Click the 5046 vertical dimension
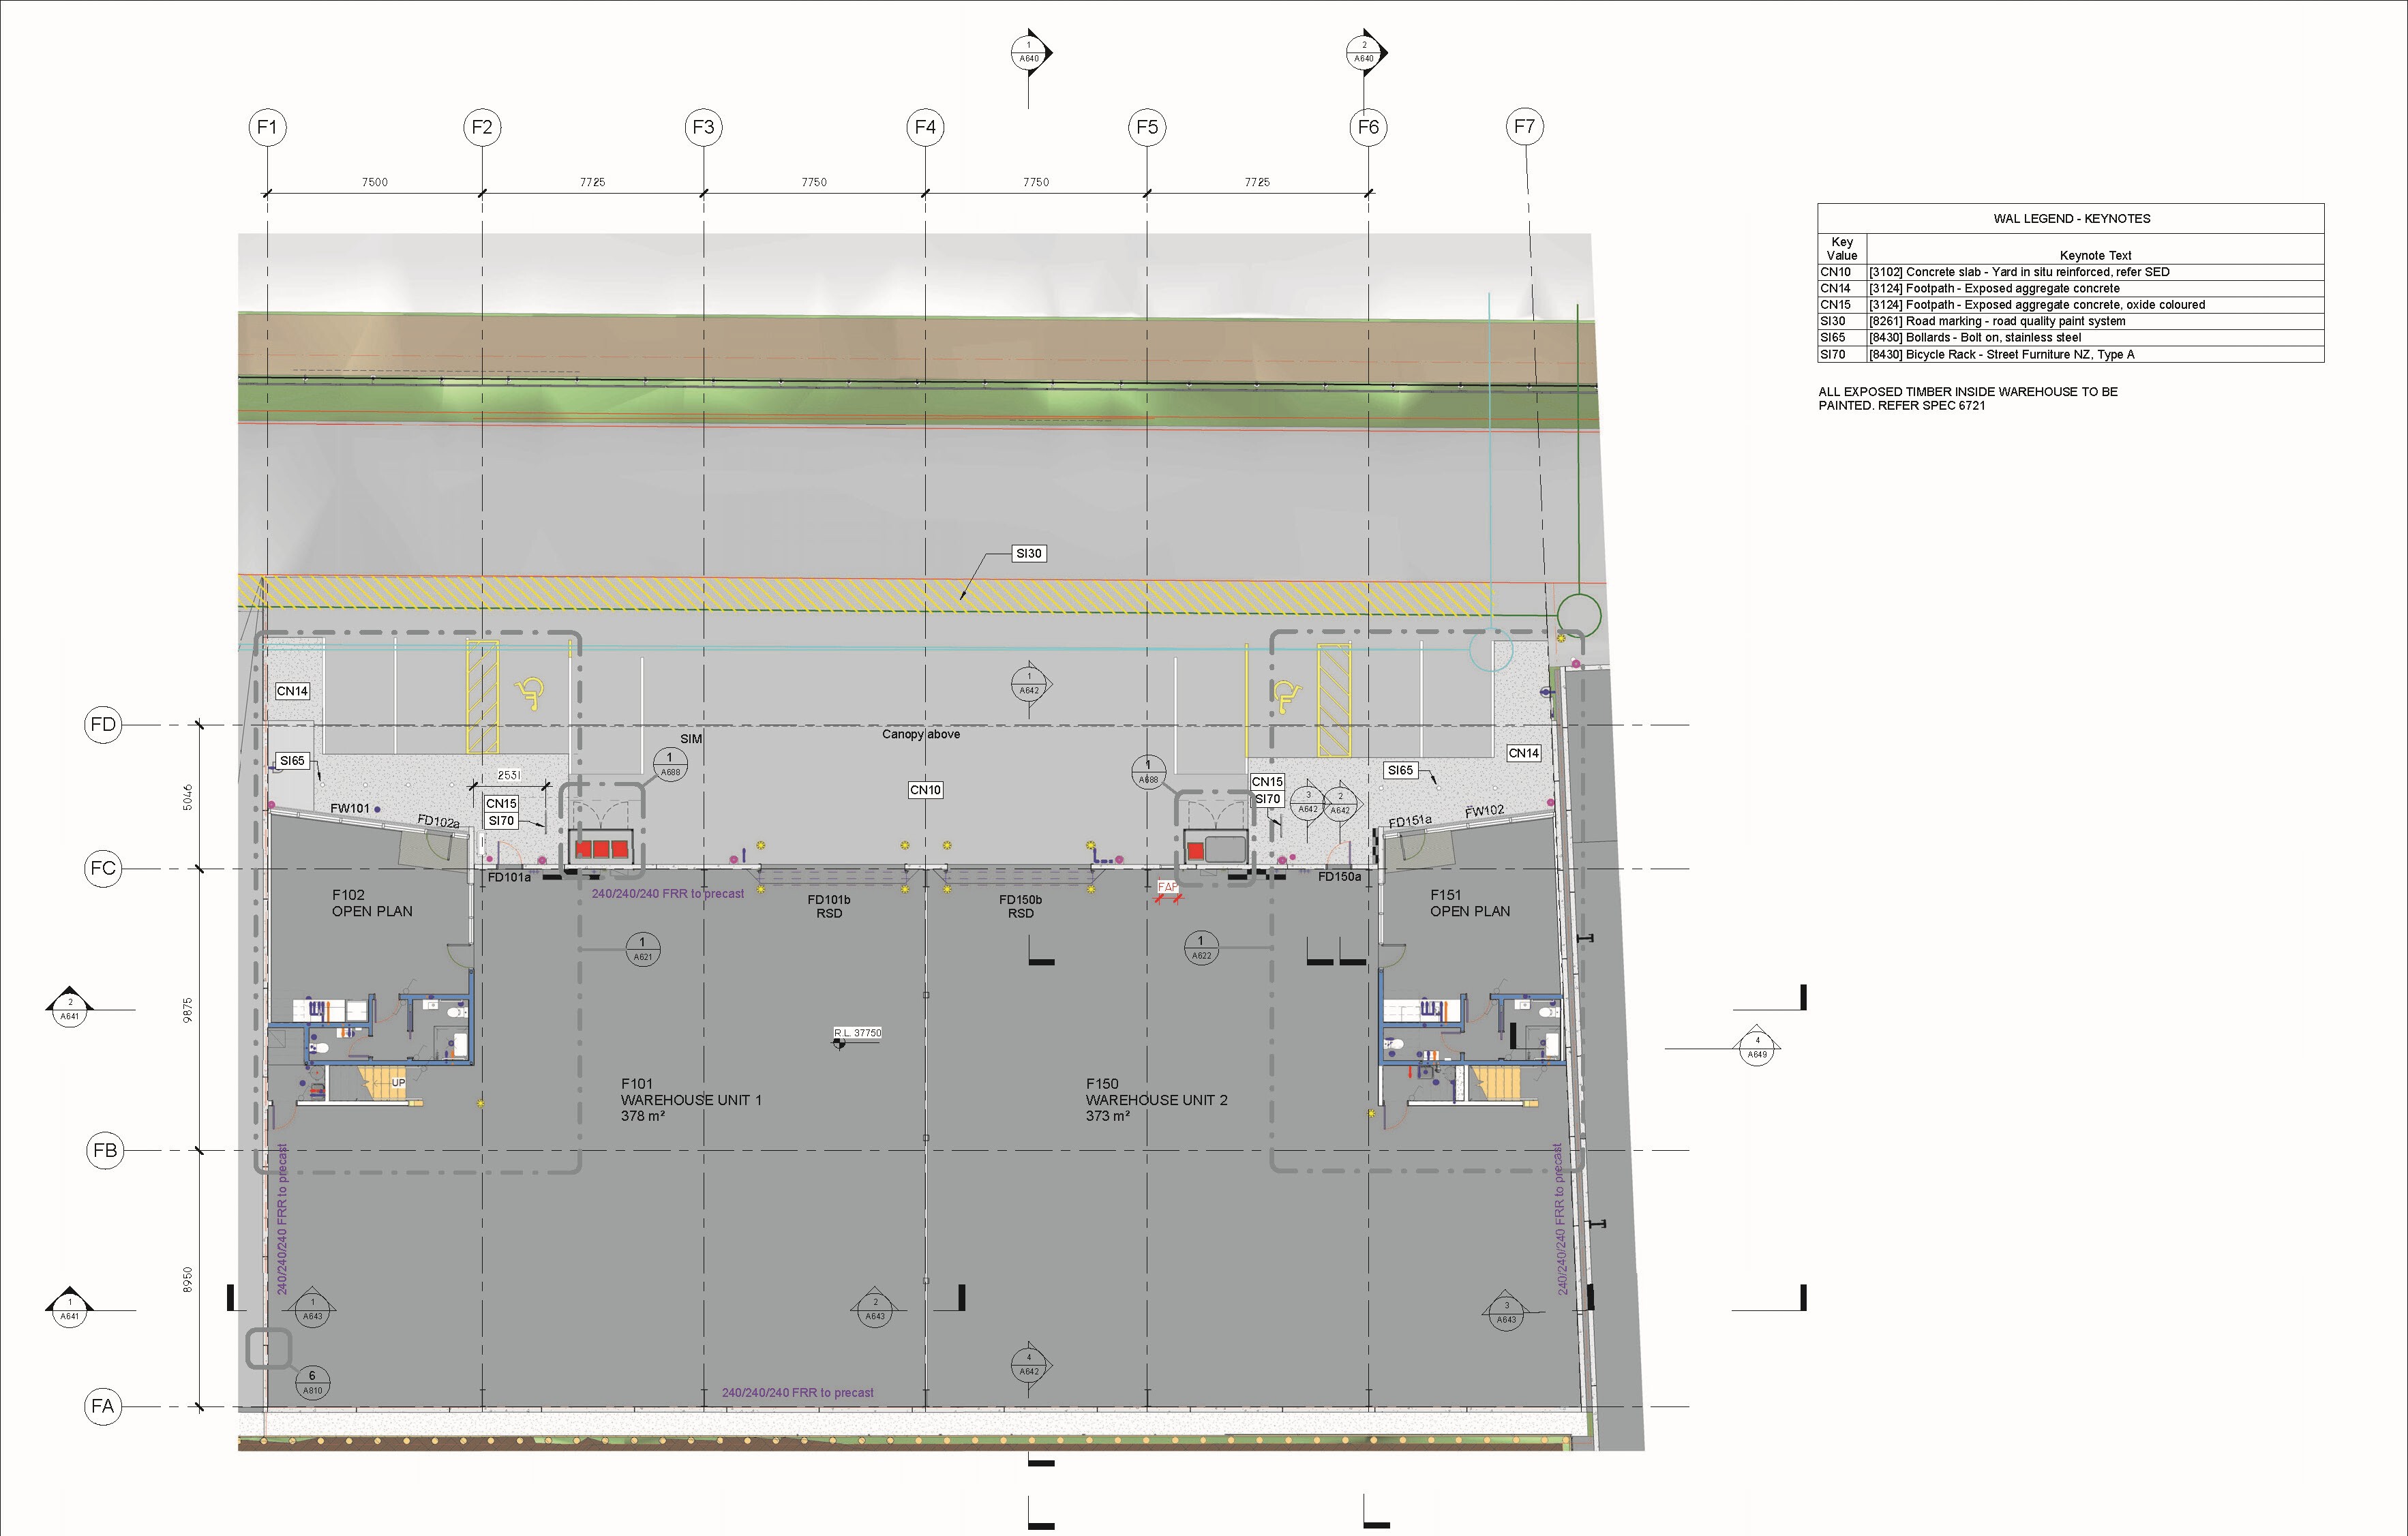Viewport: 2408px width, 1536px height. click(188, 797)
